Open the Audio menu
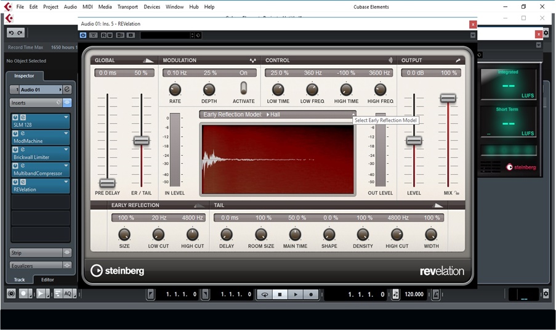Viewport: 556px width, 330px height. (x=70, y=7)
